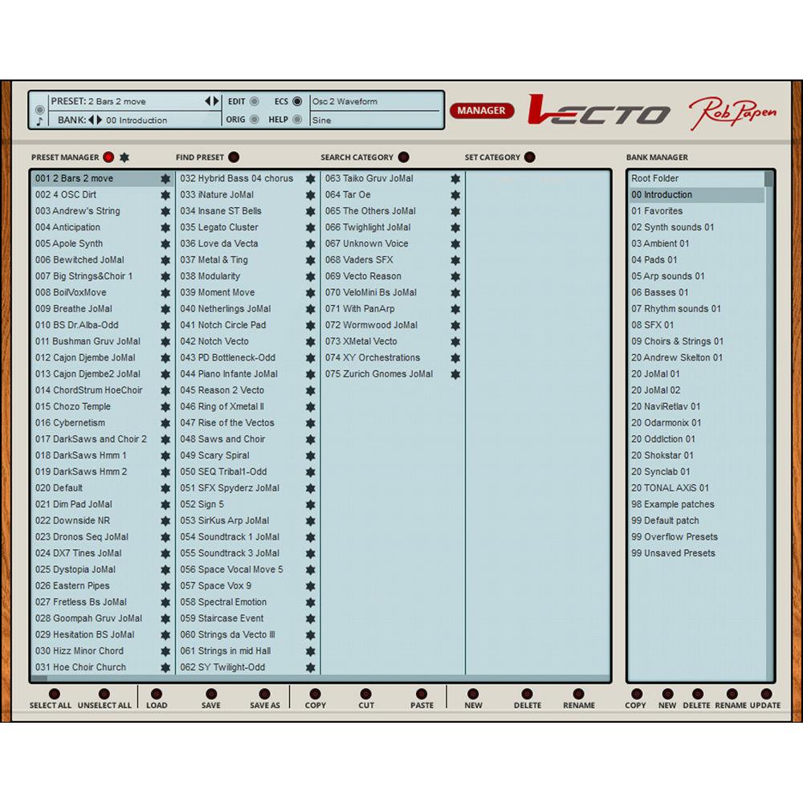Click the music note icon in display
This screenshot has width=803, height=803.
39,122
